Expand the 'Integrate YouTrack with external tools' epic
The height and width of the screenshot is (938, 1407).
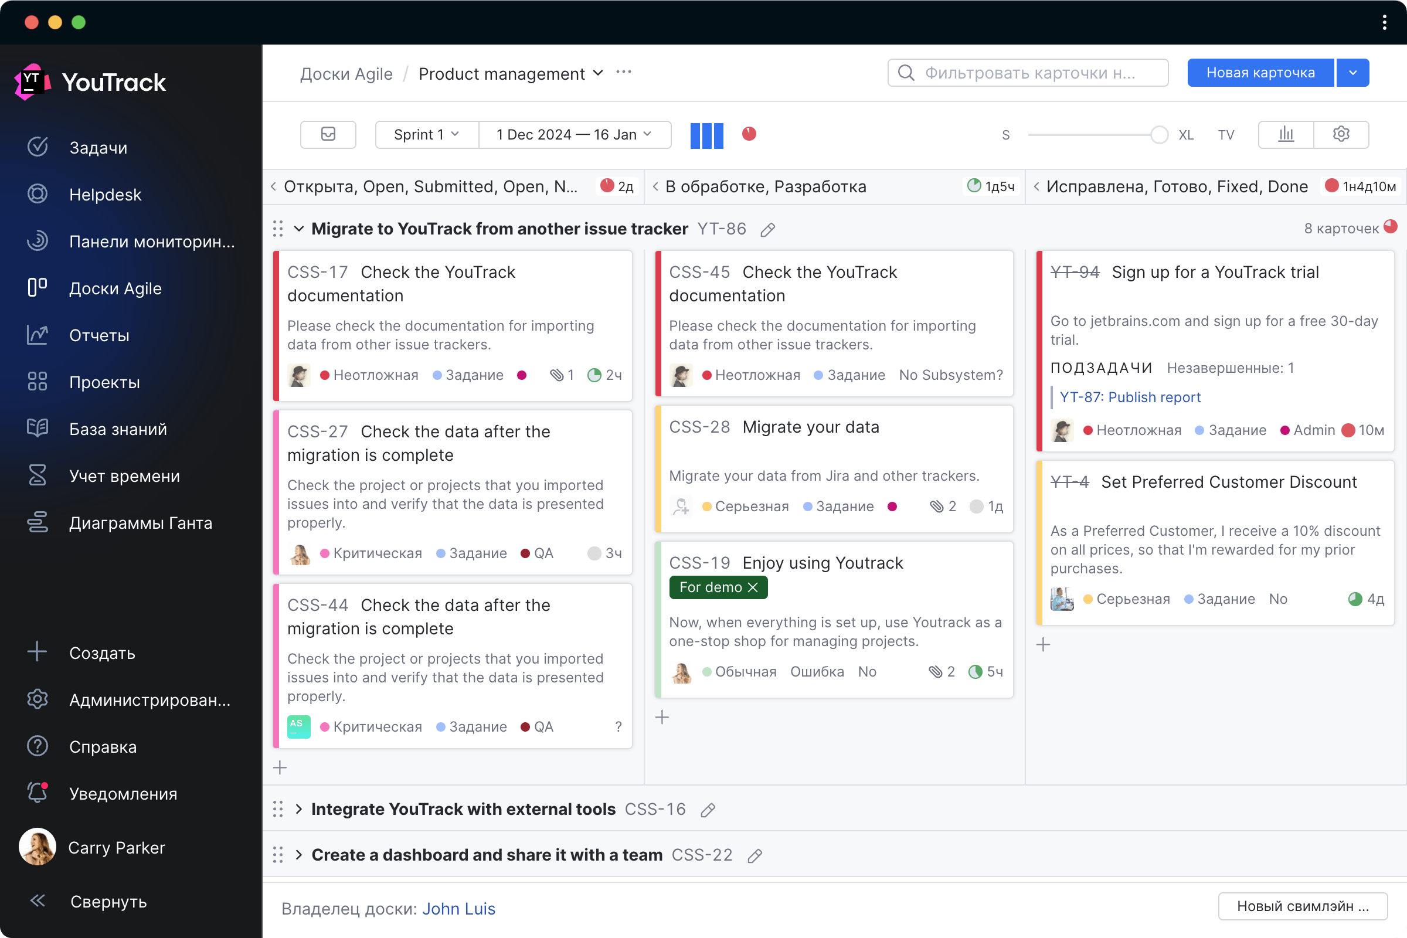[300, 809]
